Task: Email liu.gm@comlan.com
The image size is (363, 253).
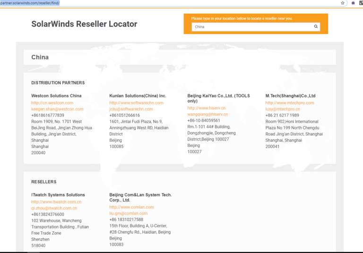Action: (129, 213)
